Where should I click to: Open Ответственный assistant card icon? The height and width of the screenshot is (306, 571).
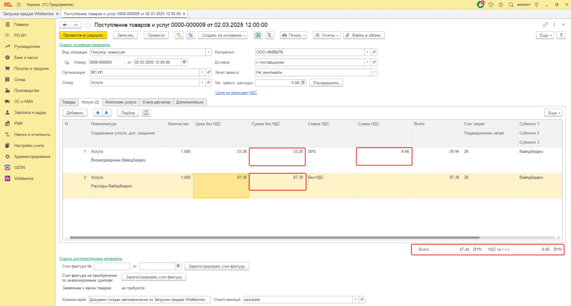362,299
